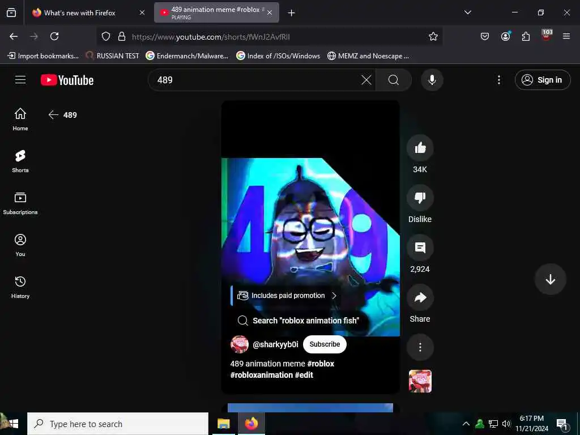The height and width of the screenshot is (435, 580).
Task: Subscribe to @sharkyyb0i
Action: click(x=325, y=344)
